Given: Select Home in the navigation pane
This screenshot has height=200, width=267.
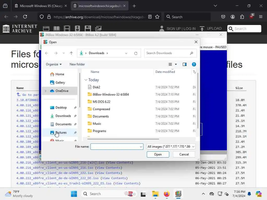Looking at the screenshot, I should (x=59, y=74).
